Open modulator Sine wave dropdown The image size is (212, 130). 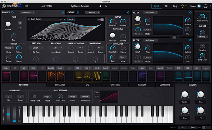123,57
